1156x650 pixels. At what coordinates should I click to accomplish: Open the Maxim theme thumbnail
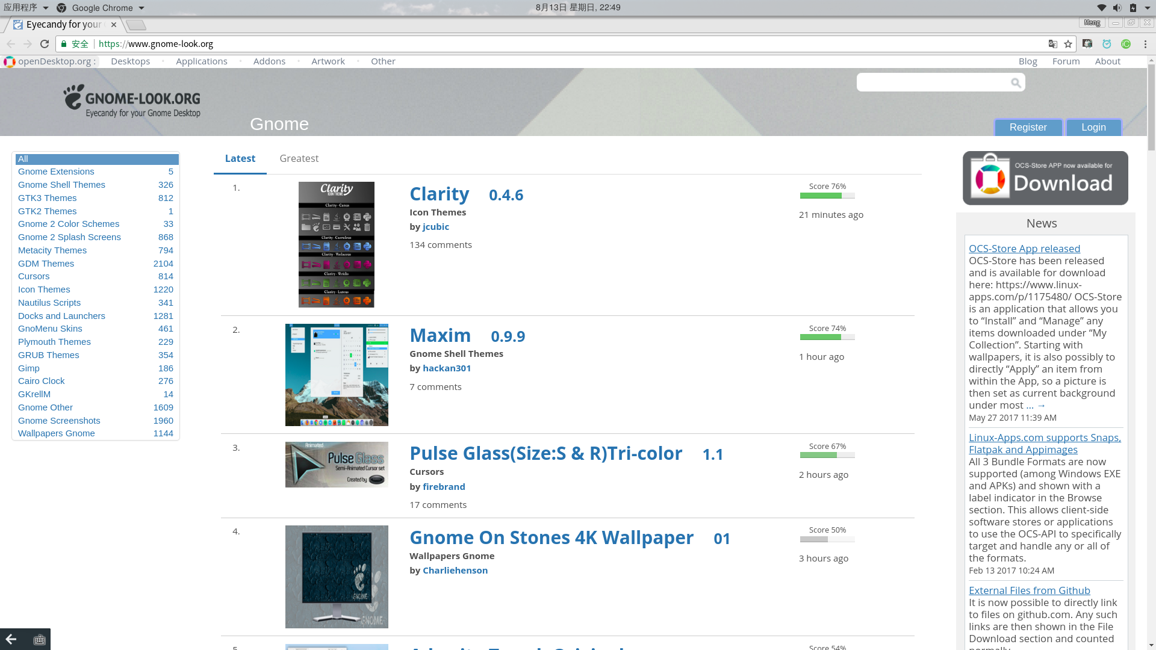point(337,375)
